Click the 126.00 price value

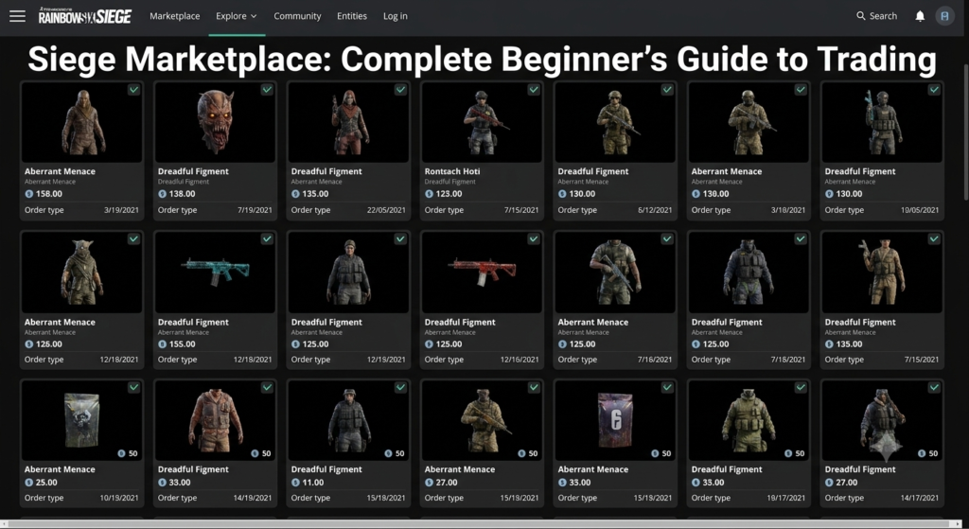click(x=49, y=344)
